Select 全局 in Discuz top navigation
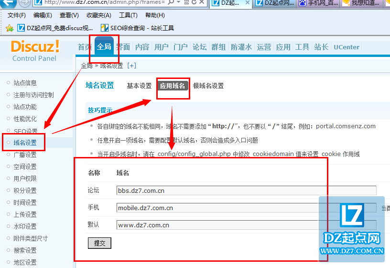390x268 pixels. click(104, 46)
